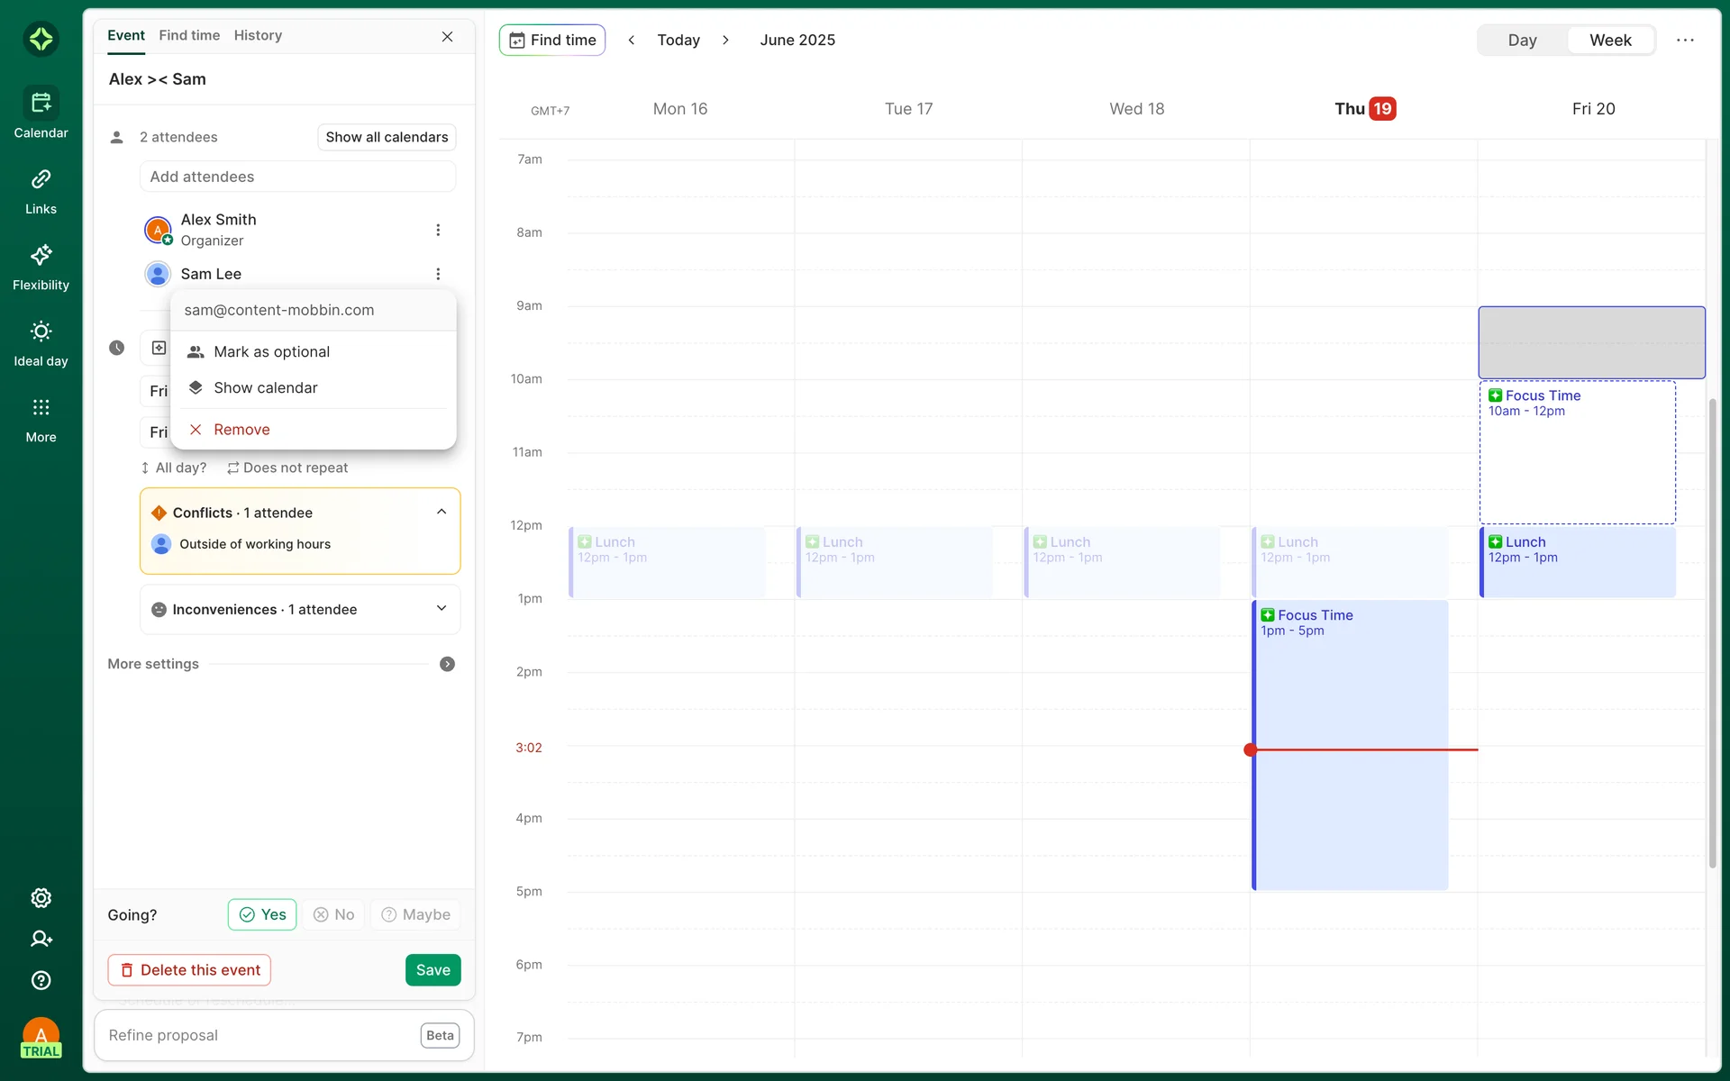
Task: Open the help question mark icon
Action: click(x=41, y=980)
